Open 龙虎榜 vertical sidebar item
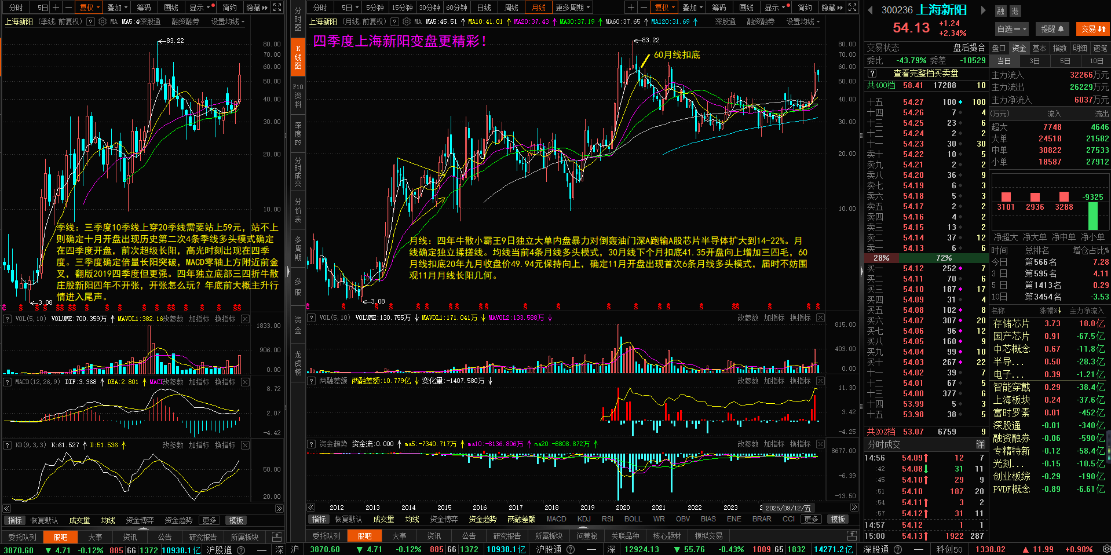The height and width of the screenshot is (555, 1111). point(298,363)
